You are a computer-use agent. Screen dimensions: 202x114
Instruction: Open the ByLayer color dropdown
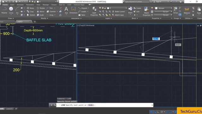point(163,8)
